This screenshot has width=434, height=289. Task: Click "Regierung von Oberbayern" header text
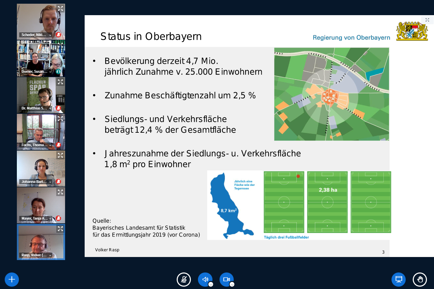click(x=351, y=37)
